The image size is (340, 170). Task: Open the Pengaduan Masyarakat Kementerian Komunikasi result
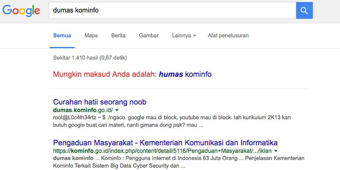[x=165, y=143]
